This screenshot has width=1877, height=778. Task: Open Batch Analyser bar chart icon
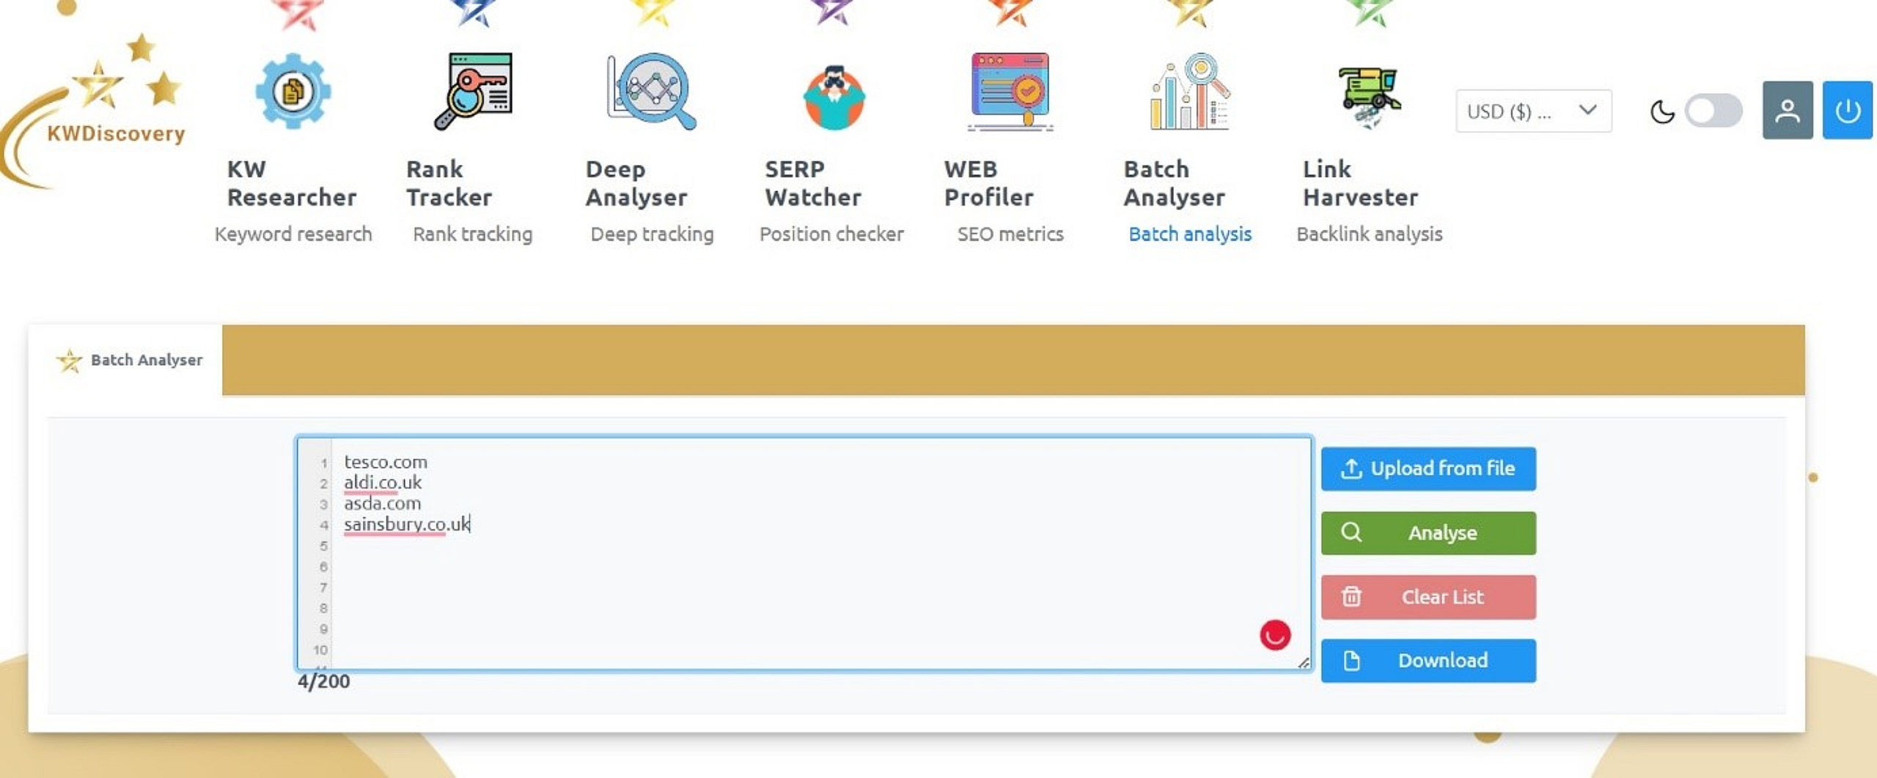[x=1190, y=92]
